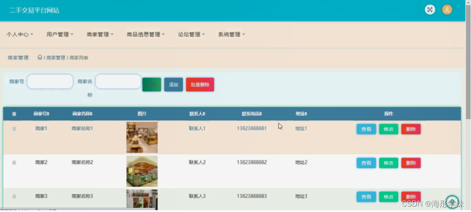
Task: Open the user avatar icon menu
Action: point(447,10)
